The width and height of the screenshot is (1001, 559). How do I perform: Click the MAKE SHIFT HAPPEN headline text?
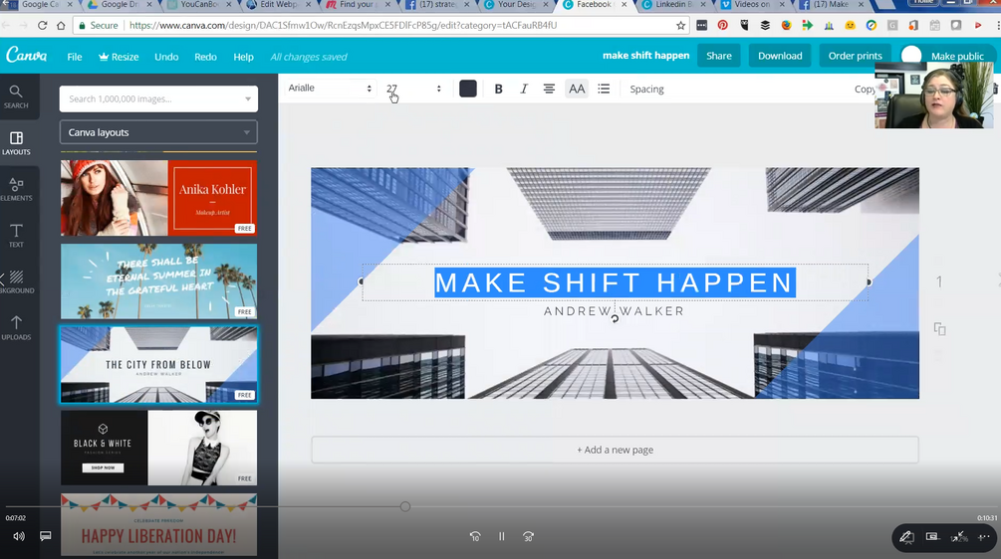[615, 282]
